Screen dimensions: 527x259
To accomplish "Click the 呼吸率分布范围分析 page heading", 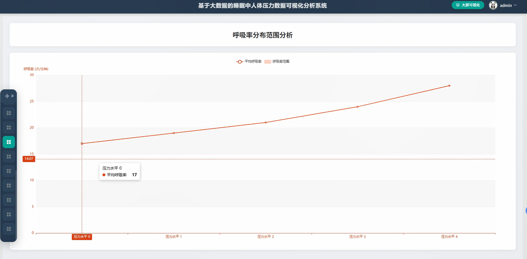I will point(263,35).
